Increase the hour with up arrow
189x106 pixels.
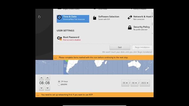41,78
